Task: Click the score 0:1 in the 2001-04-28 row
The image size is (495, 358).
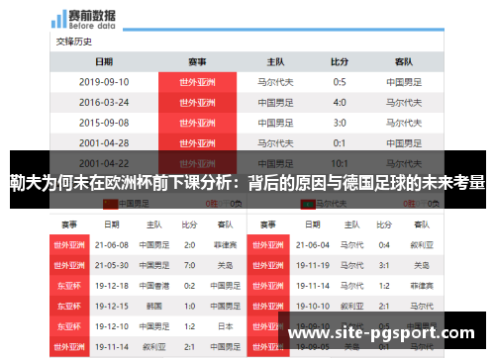Action: click(x=340, y=143)
